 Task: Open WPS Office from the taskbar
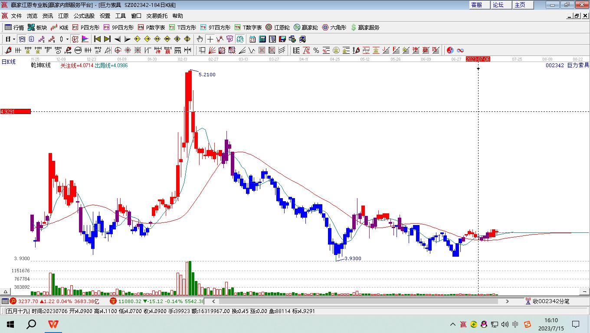tap(53, 324)
